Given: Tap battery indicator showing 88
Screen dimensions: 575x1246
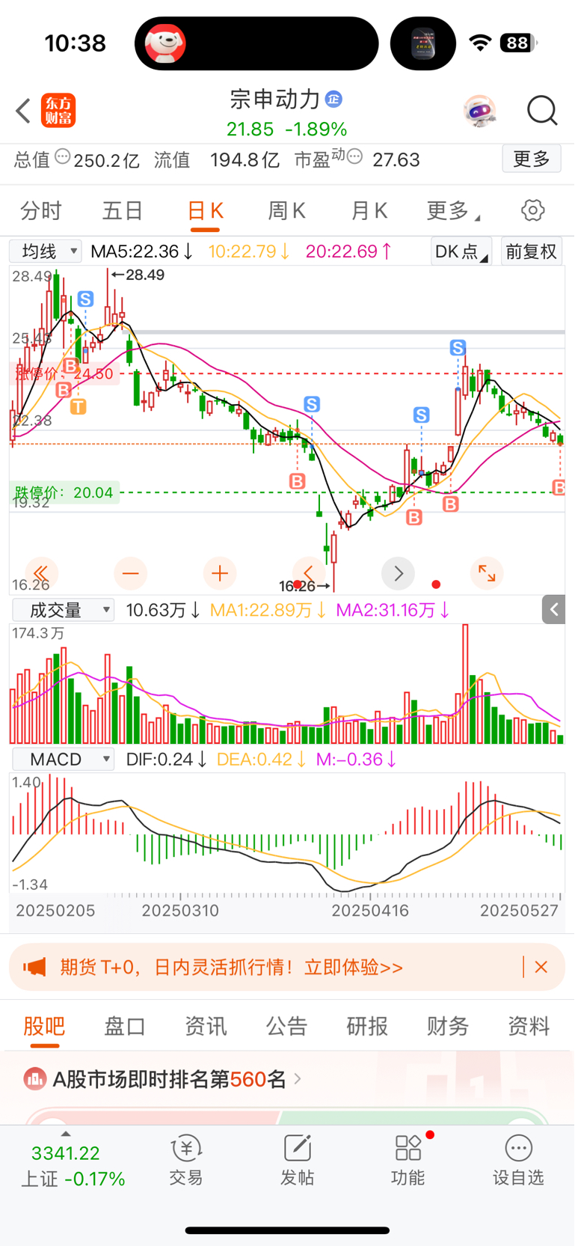Looking at the screenshot, I should [518, 43].
